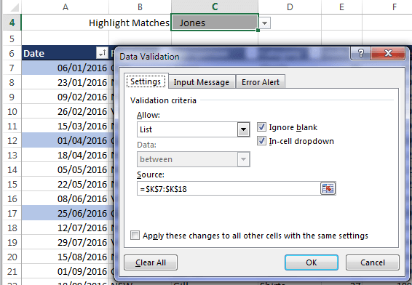412x285 pixels.
Task: Click the cell with 29/07/2016
Action: tap(66, 242)
